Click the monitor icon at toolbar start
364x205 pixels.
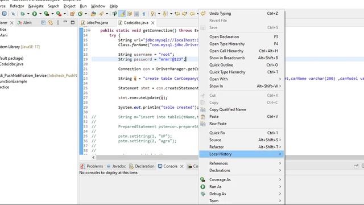4,14
